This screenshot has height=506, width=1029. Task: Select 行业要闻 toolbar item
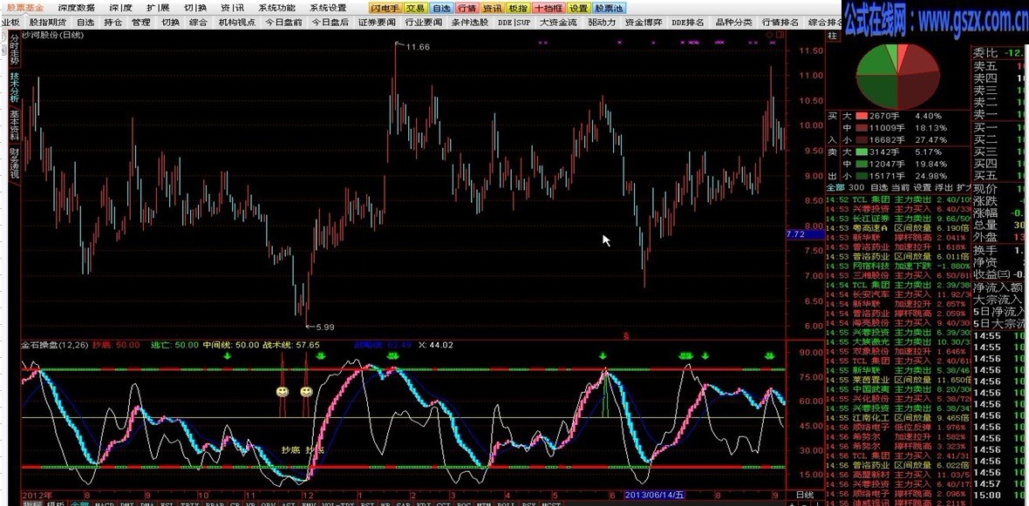point(423,23)
